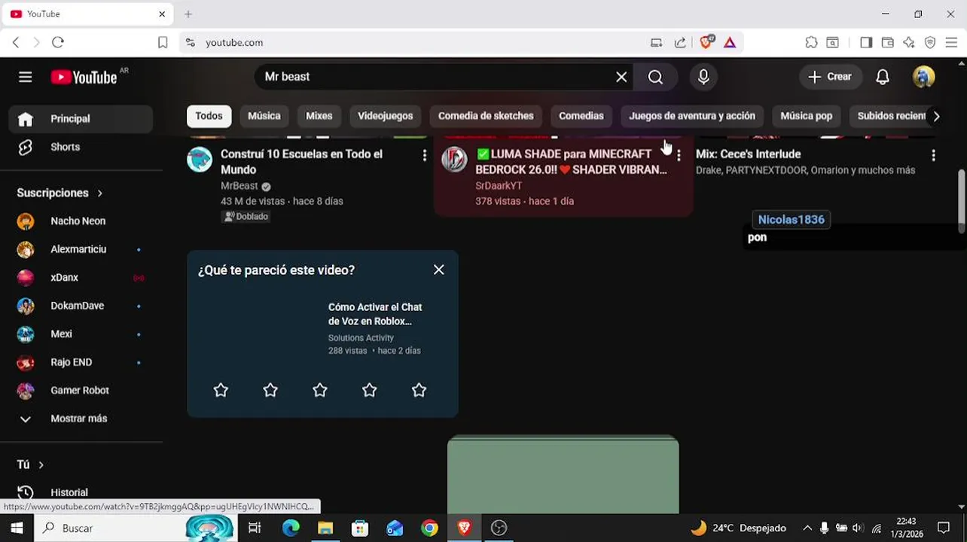
Task: Click the browser back arrow
Action: 16,43
